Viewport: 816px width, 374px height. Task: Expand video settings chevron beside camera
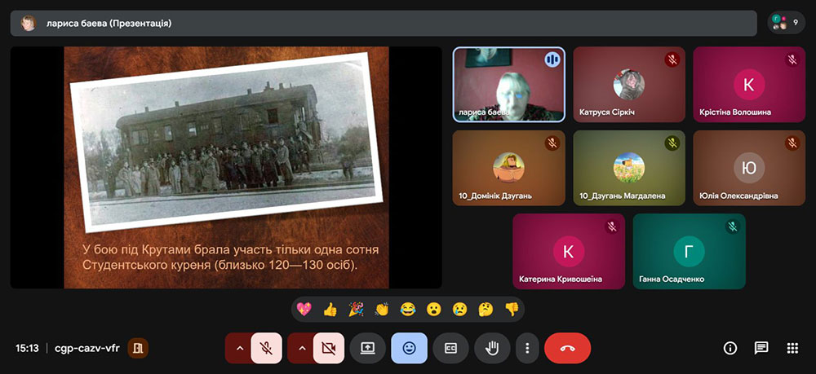pos(301,348)
